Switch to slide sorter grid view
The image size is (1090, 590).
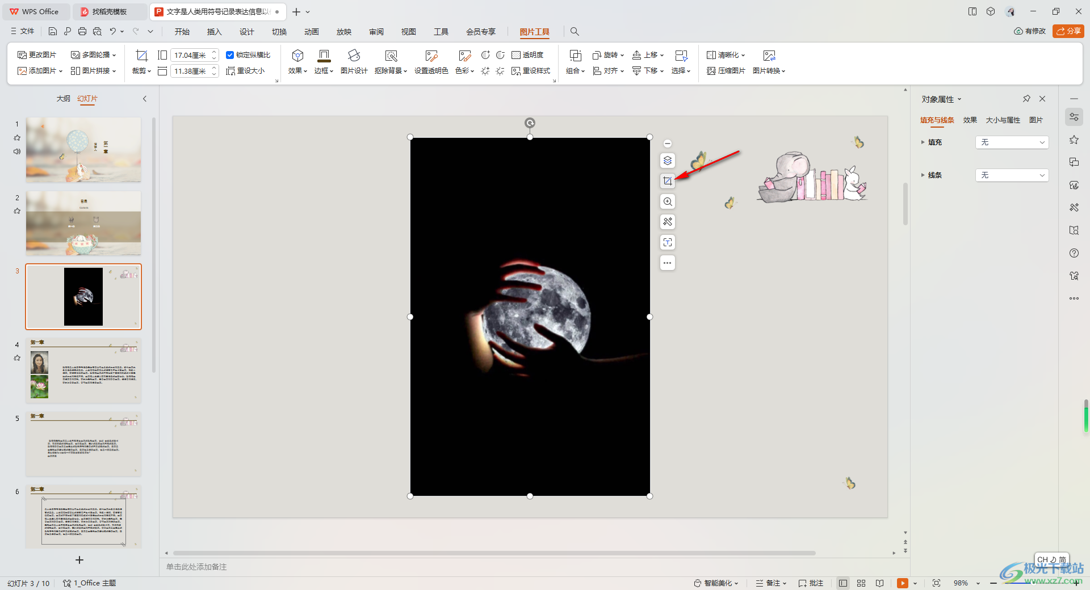pos(861,583)
